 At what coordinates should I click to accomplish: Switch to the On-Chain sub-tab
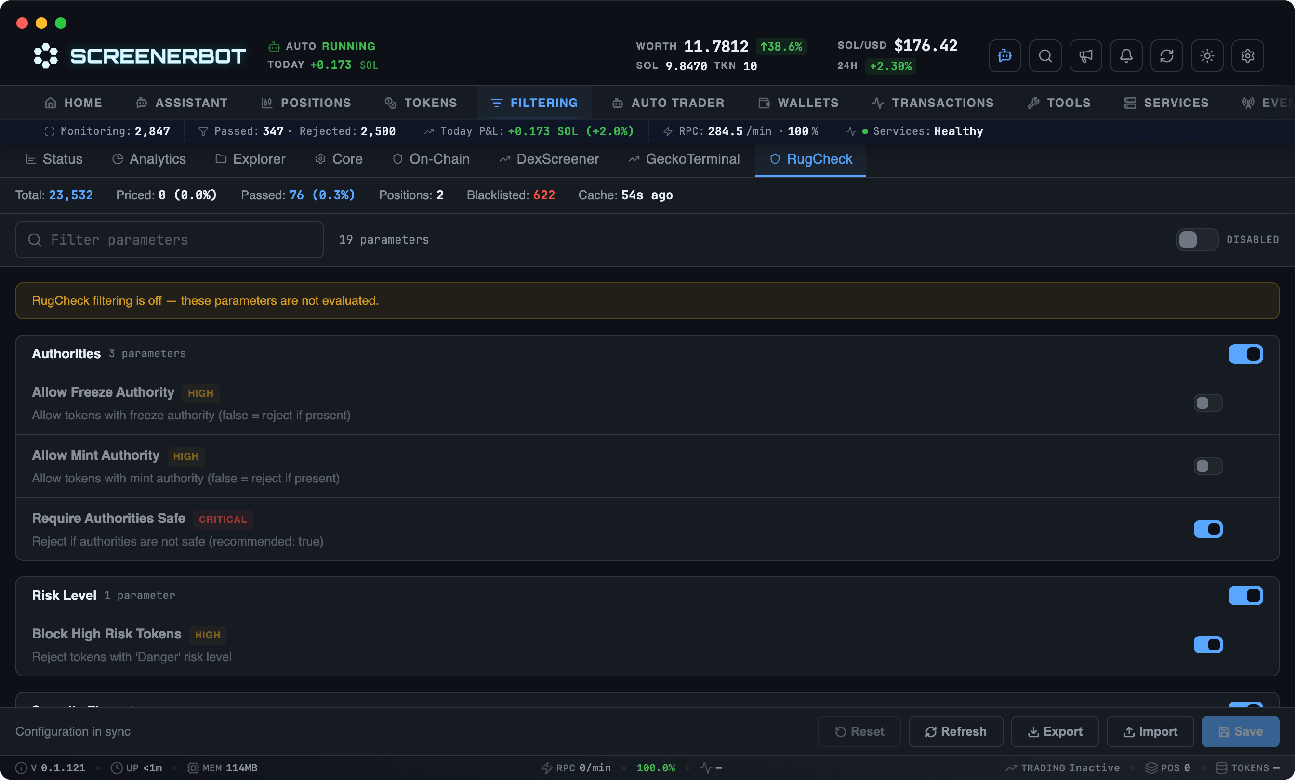431,159
